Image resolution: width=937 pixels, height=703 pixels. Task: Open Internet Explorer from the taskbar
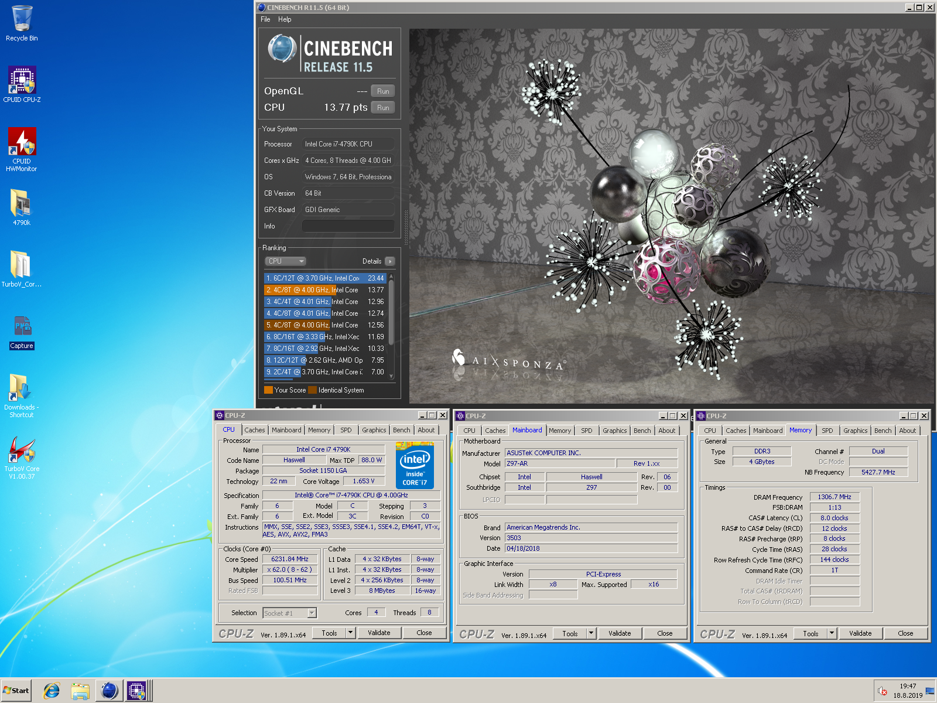(x=52, y=691)
